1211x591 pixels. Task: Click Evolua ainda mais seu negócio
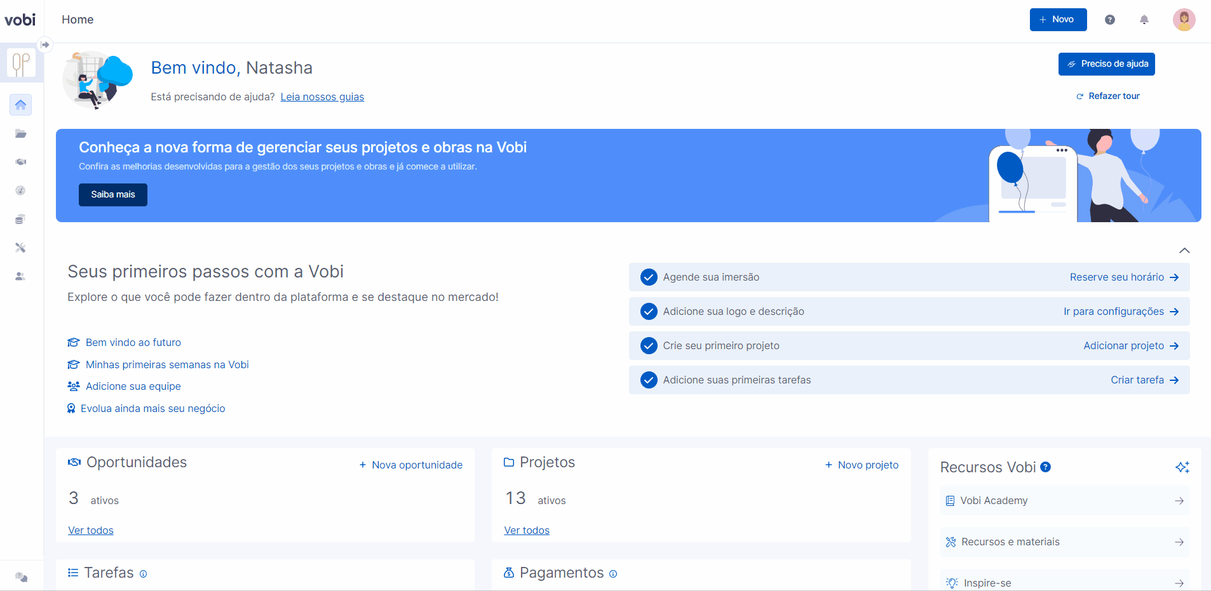[x=153, y=409]
